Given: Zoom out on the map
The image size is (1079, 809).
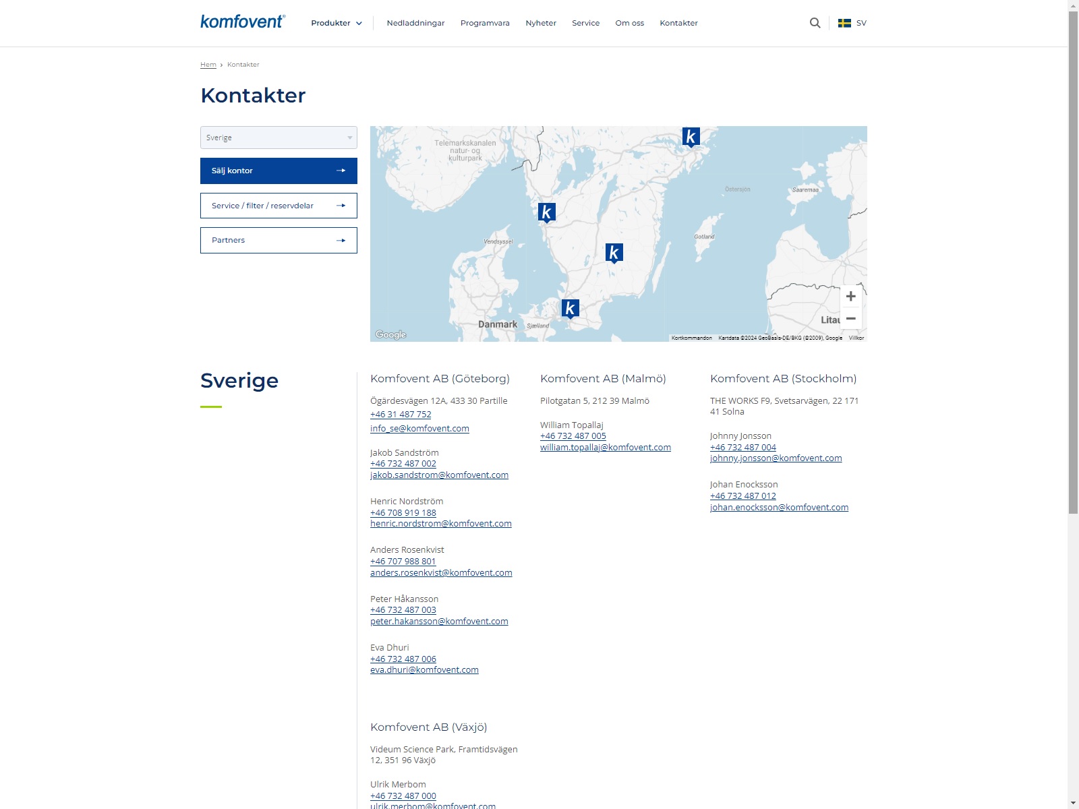Looking at the screenshot, I should (x=851, y=318).
